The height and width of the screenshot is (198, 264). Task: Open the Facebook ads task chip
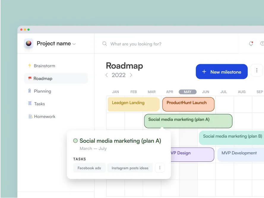click(89, 168)
